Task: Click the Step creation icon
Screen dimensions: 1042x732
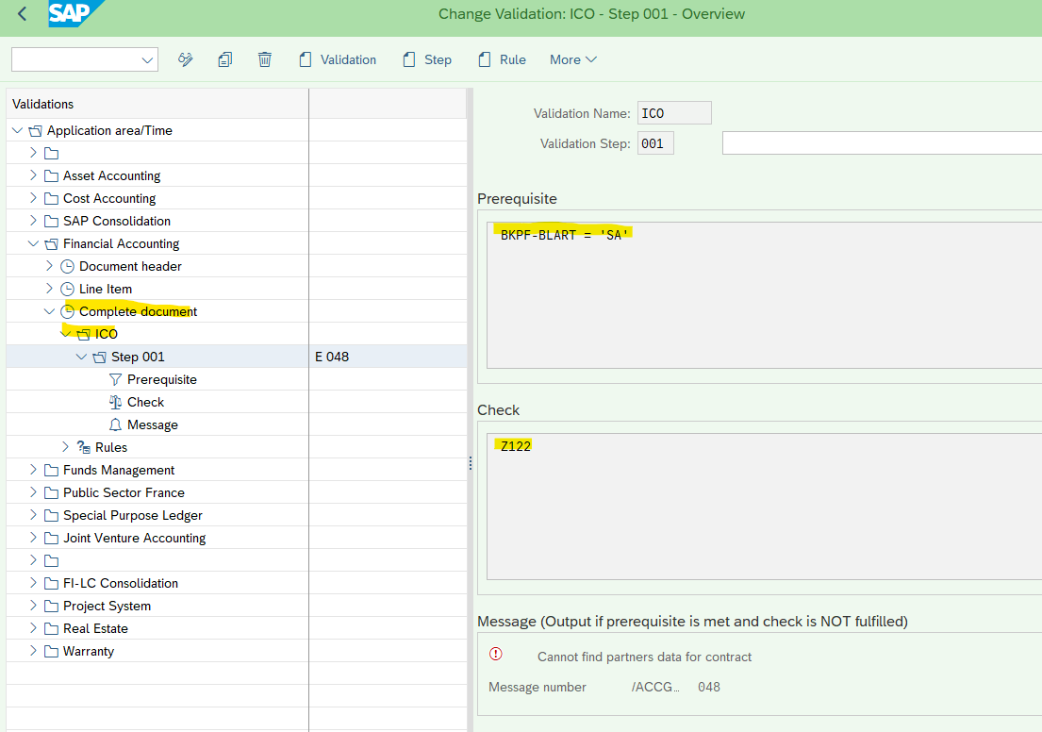Action: pos(407,59)
